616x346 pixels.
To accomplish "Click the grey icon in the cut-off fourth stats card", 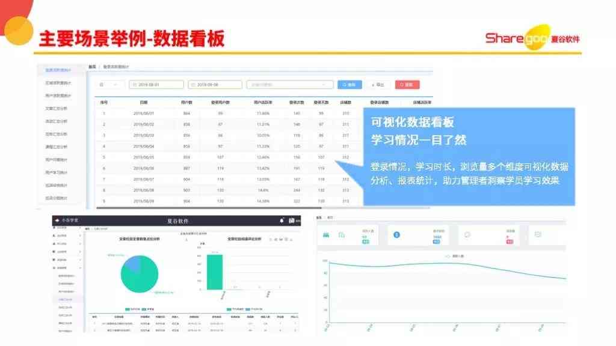I will 538,235.
